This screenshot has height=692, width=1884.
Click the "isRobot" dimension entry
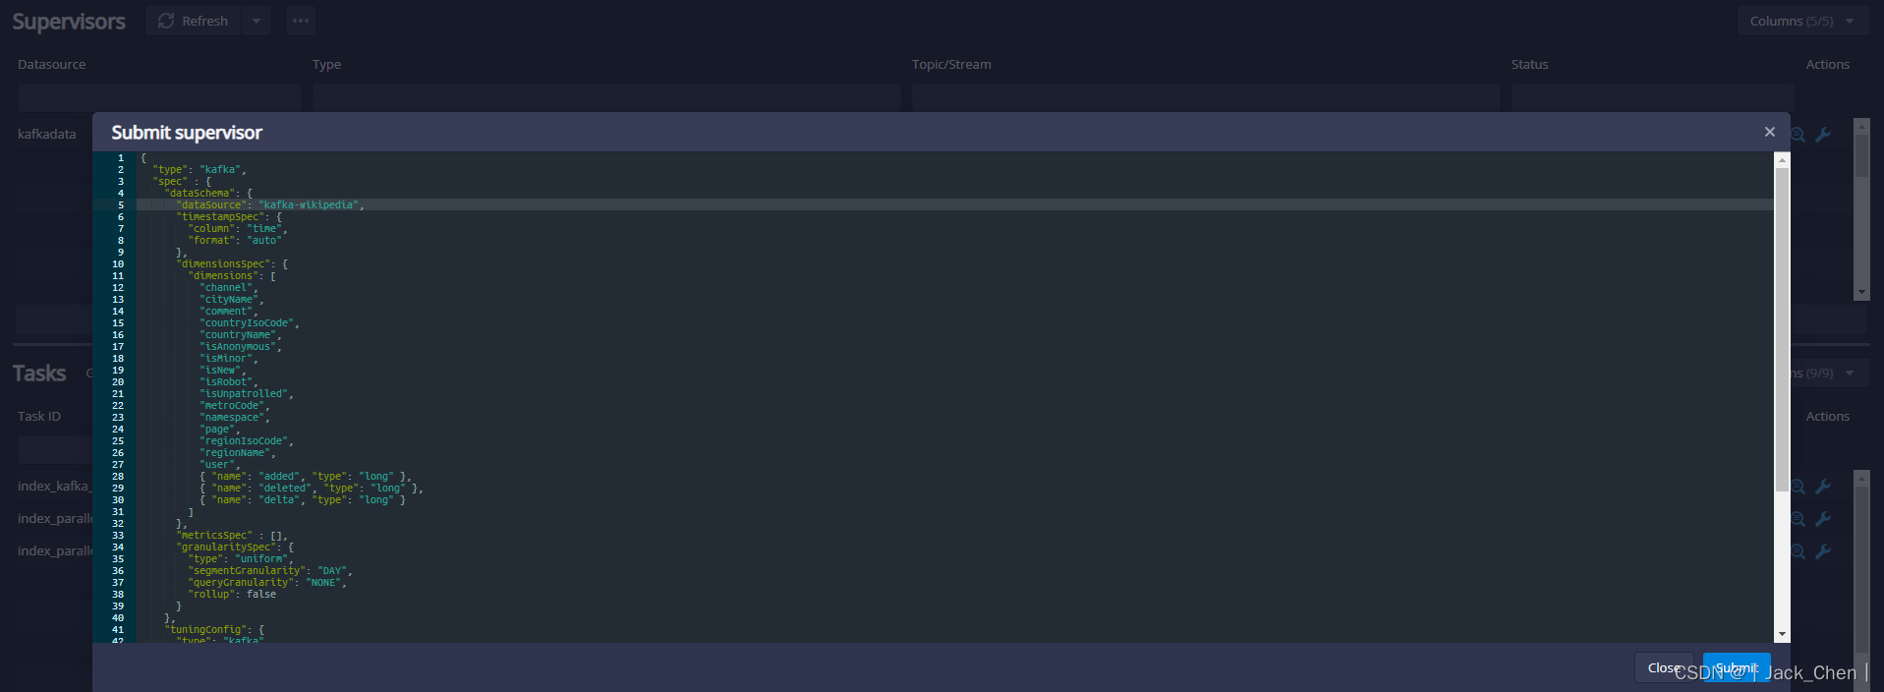(227, 382)
